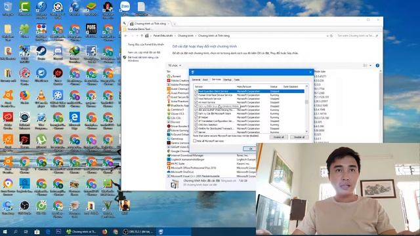The height and width of the screenshot is (236, 420).
Task: Open the Tổ chức dropdown menu
Action: pyautogui.click(x=175, y=66)
